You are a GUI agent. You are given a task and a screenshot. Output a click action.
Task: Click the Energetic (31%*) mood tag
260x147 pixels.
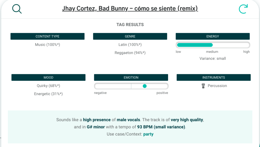coord(48,94)
